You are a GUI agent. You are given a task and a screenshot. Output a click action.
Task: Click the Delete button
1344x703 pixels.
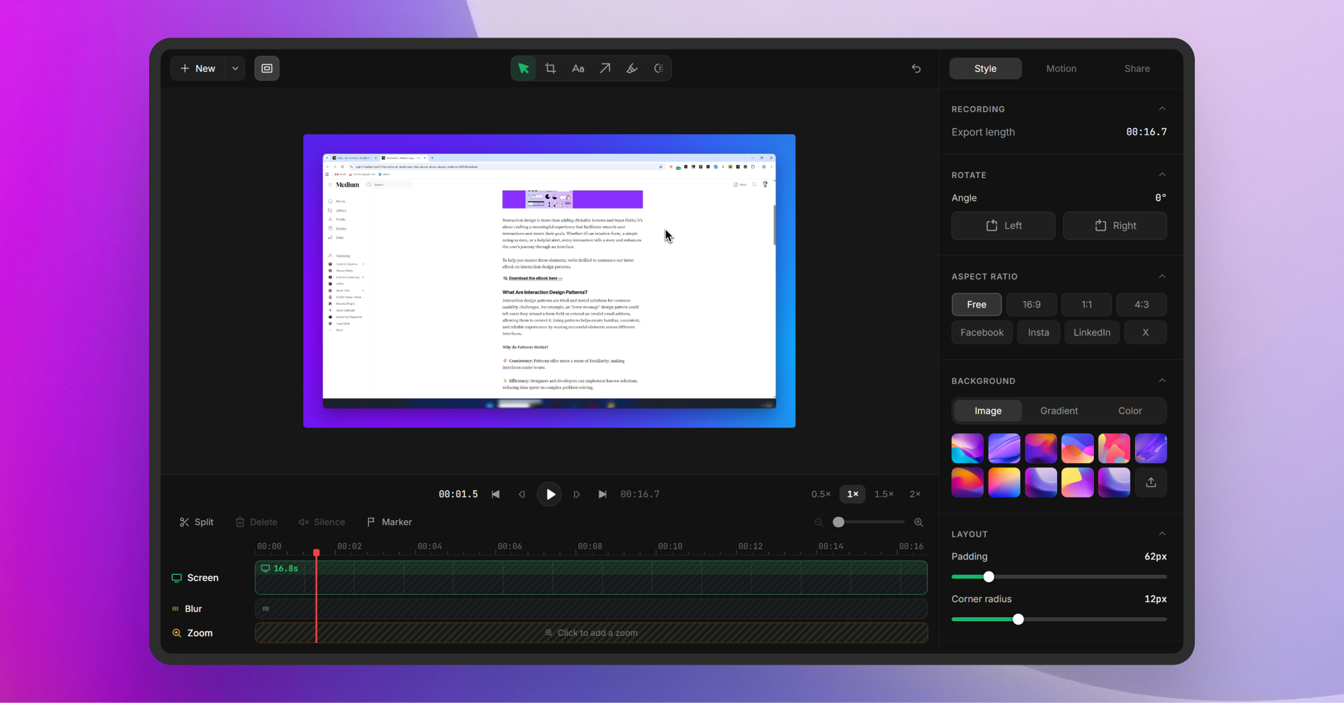pos(256,522)
